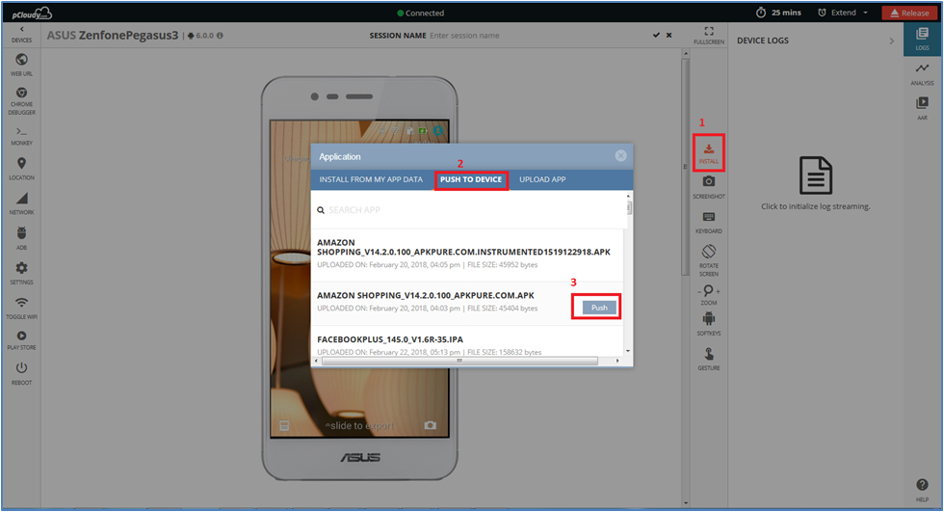Rotate the device screen
The image size is (944, 512).
pos(709,260)
